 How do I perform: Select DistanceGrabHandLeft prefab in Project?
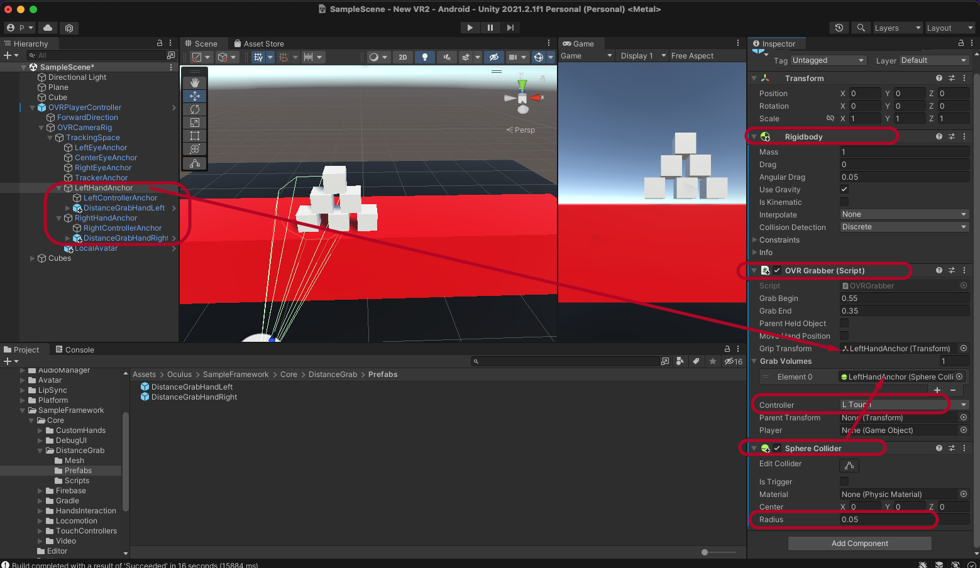tap(186, 387)
